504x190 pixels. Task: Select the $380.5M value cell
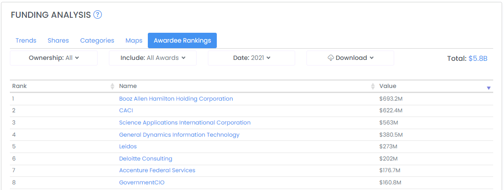[x=391, y=135]
